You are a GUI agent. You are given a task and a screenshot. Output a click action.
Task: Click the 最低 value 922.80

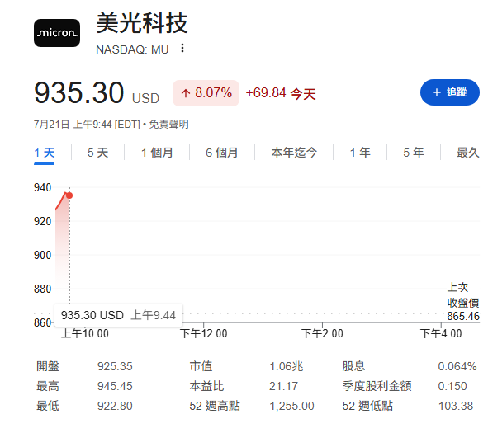click(x=115, y=406)
